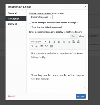Image resolution: width=100 pixels, height=105 pixels.
Task: Toggle the toolbar kitchen sink
Action: [x=51, y=46]
